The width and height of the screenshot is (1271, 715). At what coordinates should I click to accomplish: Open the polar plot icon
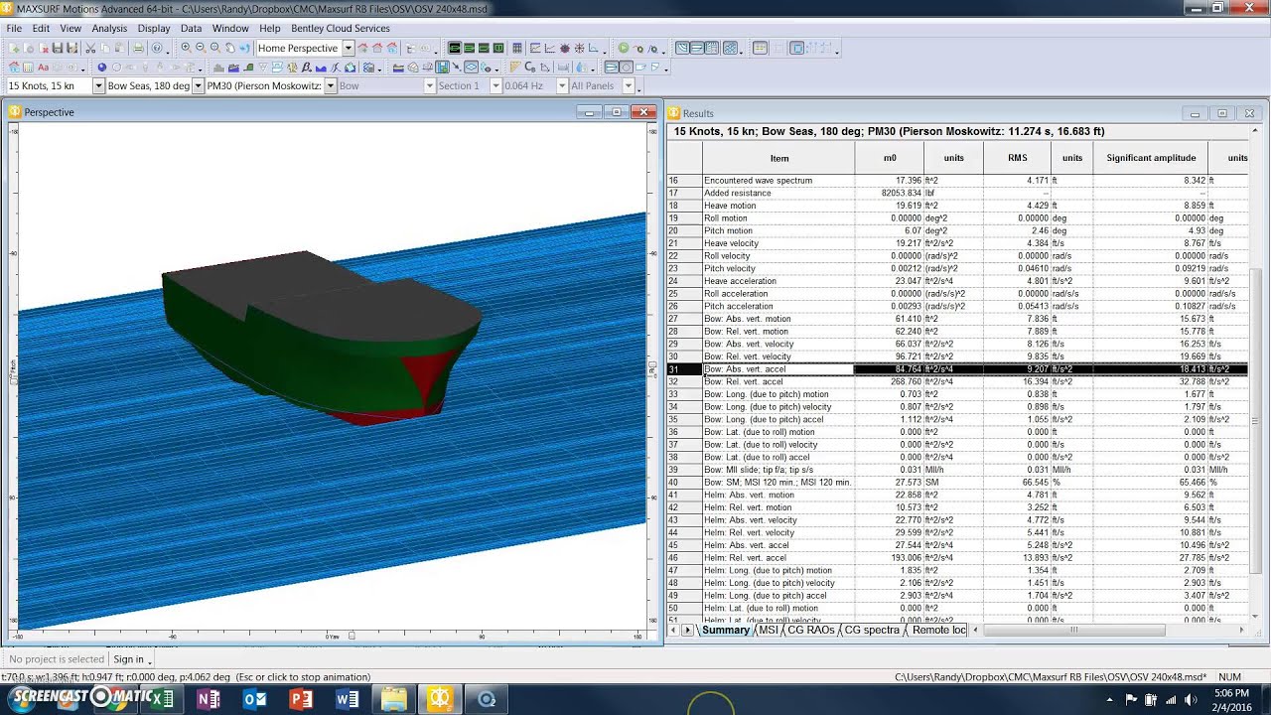pos(565,48)
